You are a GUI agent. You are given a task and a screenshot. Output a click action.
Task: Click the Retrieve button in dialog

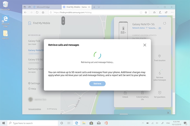tap(97, 84)
